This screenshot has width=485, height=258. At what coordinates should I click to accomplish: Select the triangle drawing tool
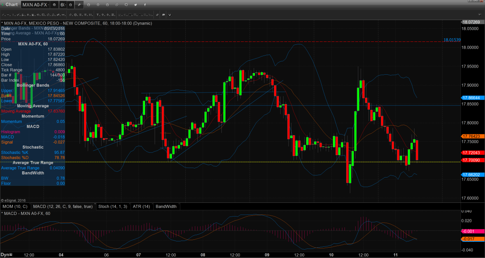point(53,15)
